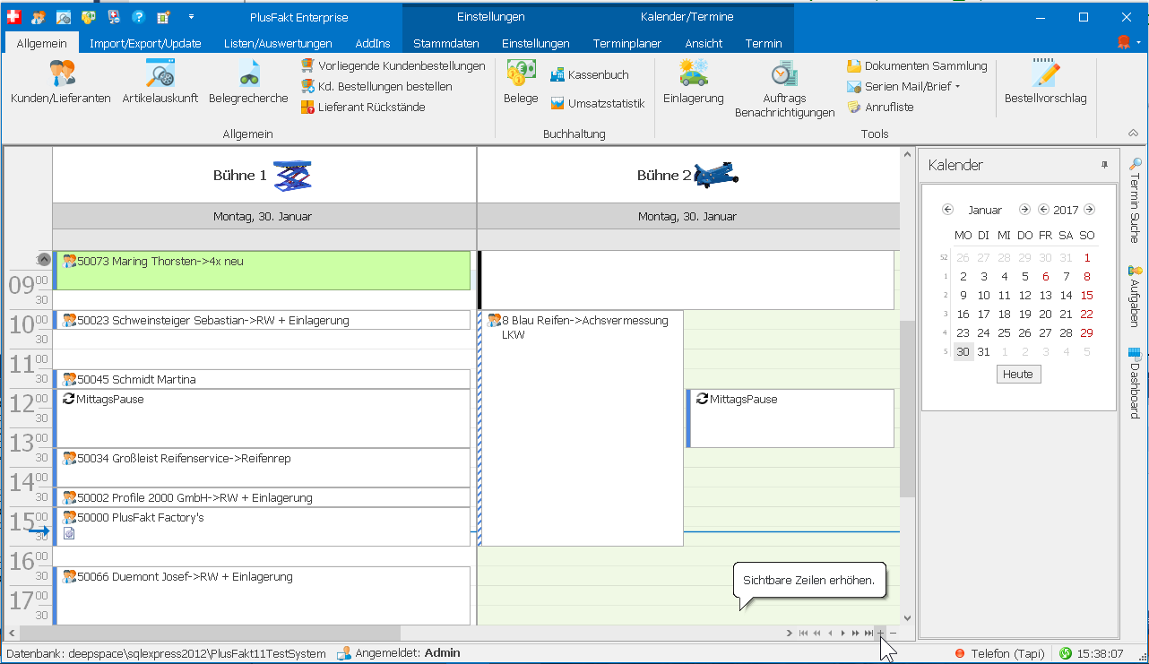1149x664 pixels.
Task: Open the Termin tab
Action: (764, 43)
